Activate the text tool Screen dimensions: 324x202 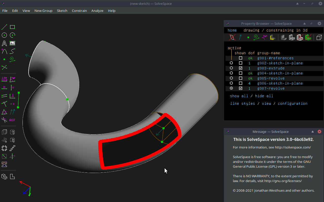[4, 43]
